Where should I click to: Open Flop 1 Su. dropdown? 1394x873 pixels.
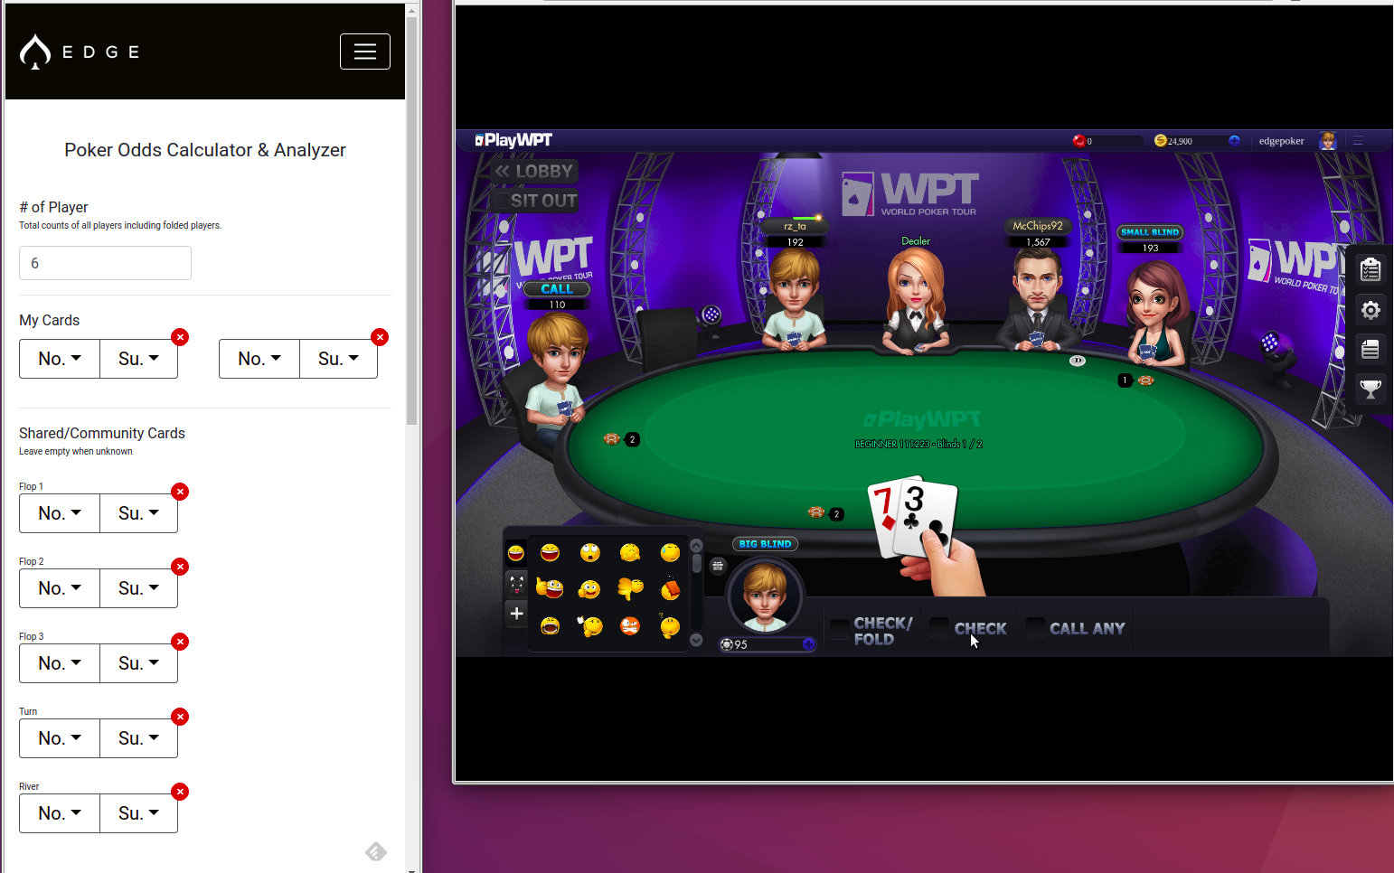tap(138, 513)
